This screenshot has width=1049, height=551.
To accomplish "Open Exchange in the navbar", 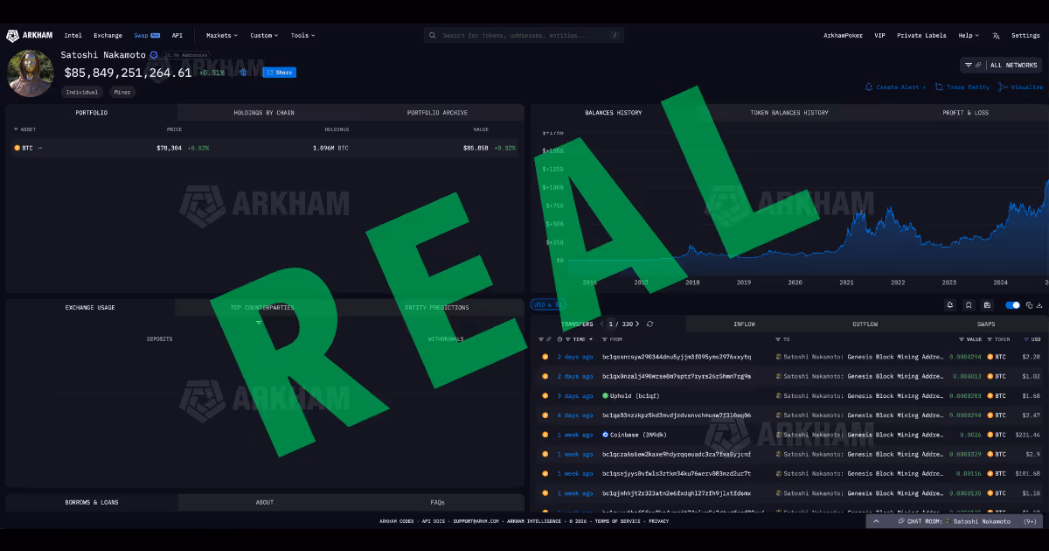I will click(x=108, y=36).
